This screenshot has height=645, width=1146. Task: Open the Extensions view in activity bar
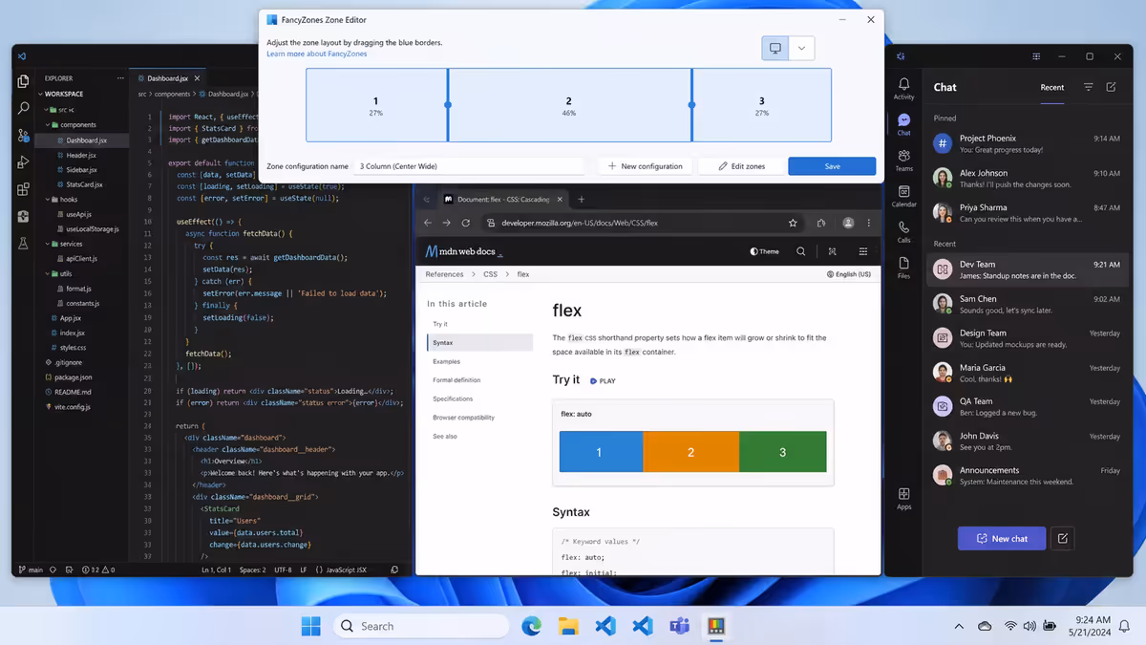tap(24, 190)
